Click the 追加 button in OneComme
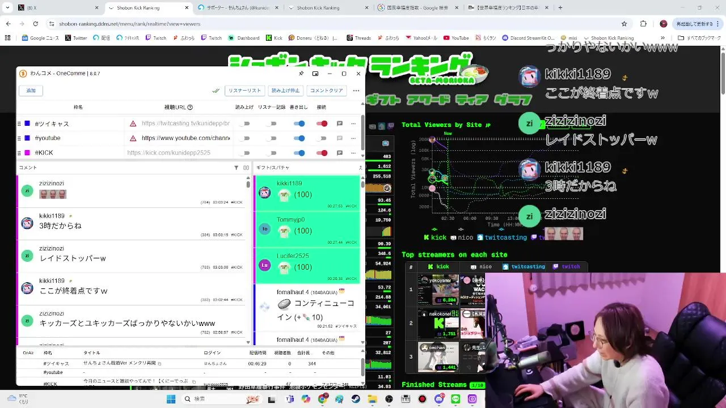 pos(31,91)
